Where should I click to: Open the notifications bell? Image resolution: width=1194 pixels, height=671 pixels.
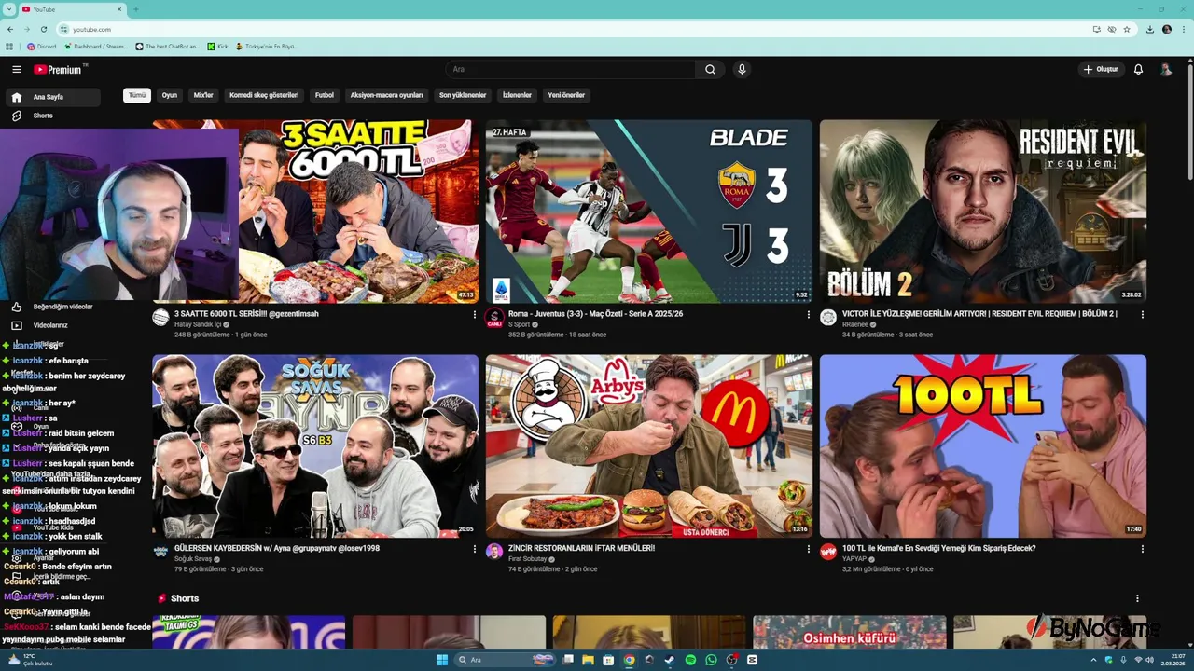[x=1138, y=69]
